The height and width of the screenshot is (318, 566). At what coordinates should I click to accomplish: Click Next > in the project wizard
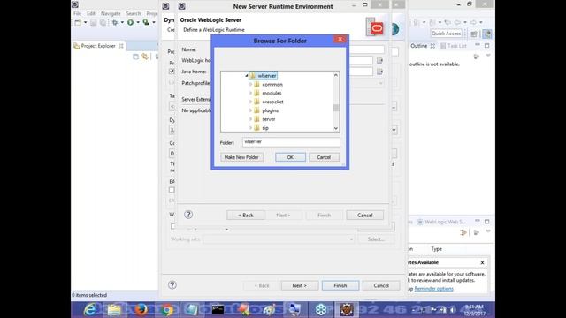300,285
